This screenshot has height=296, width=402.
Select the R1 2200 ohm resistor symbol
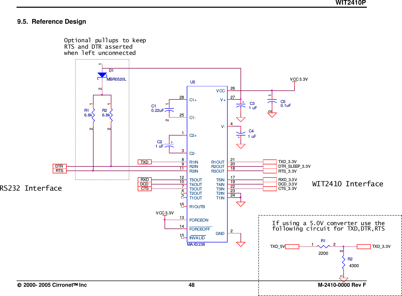[323, 247]
